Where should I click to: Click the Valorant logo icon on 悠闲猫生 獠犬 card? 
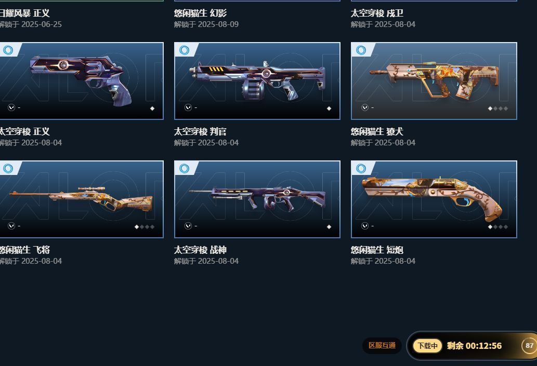click(365, 107)
